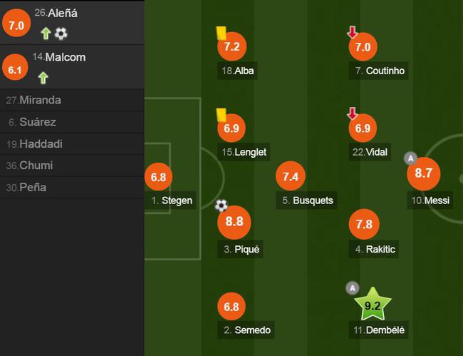Click Rakitic's 7.8 rating circle
The image size is (463, 356).
(364, 224)
